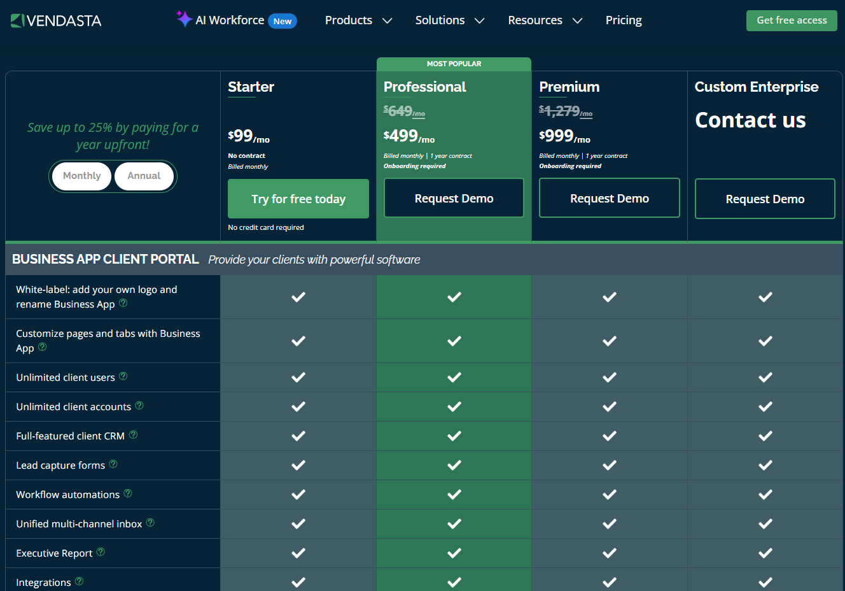845x591 pixels.
Task: Click Starter checkmark in Lead capture forms row
Action: (298, 465)
